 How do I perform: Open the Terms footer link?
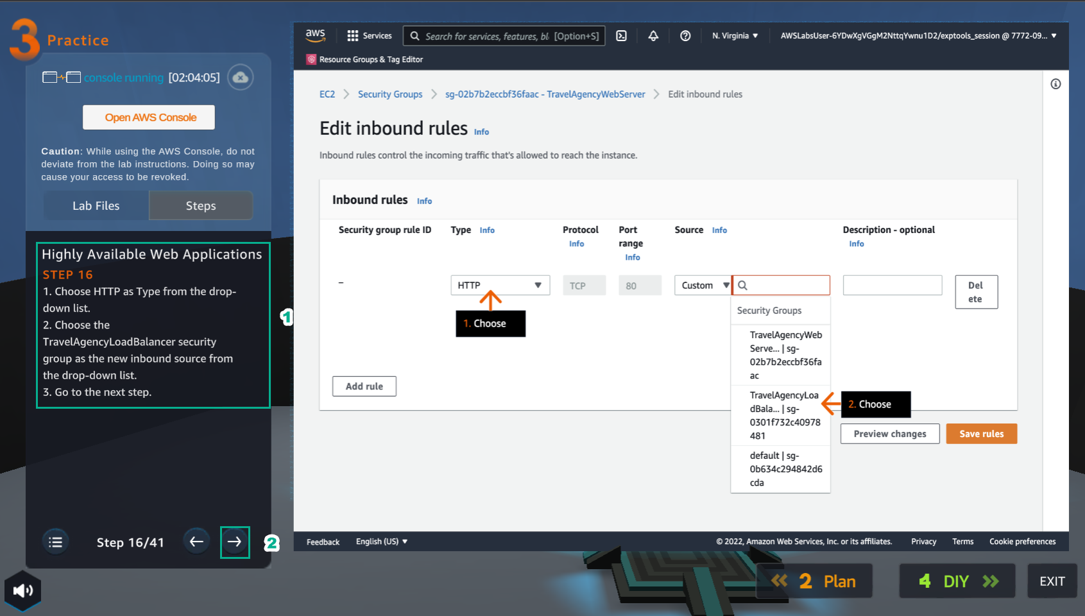(x=962, y=542)
